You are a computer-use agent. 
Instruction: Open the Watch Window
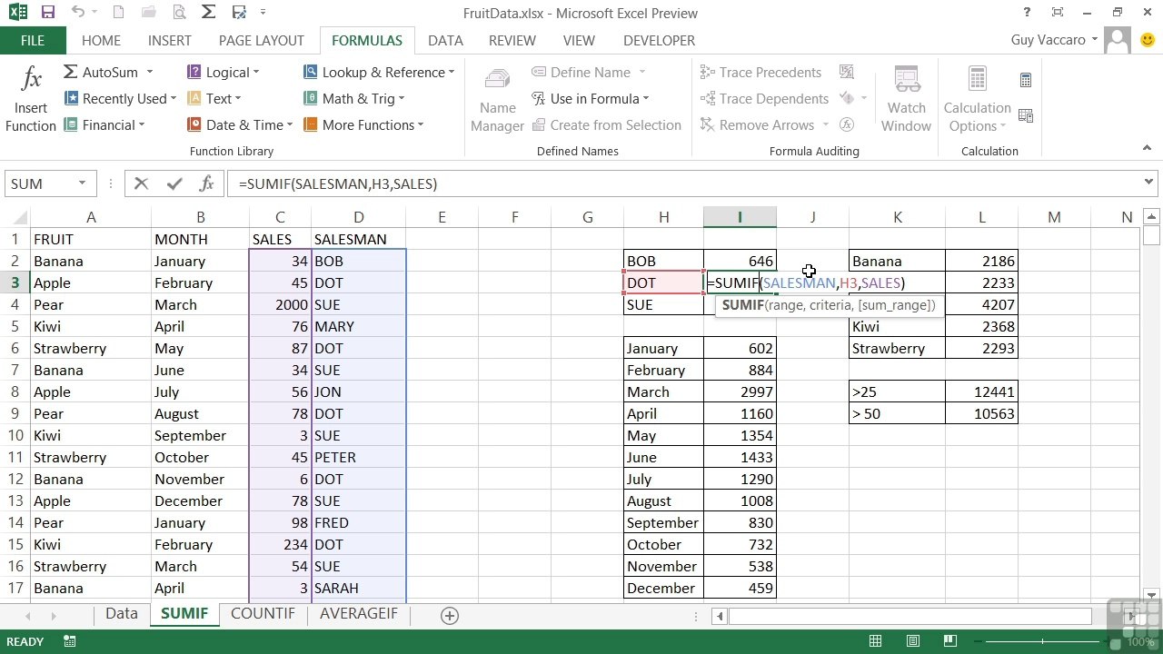(x=906, y=99)
